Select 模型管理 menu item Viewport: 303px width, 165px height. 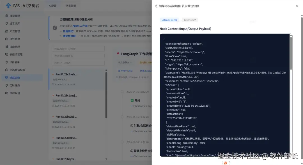[23, 16]
